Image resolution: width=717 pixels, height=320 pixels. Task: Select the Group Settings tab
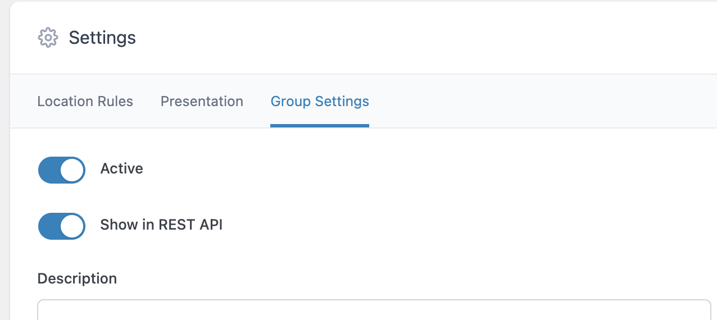(319, 102)
